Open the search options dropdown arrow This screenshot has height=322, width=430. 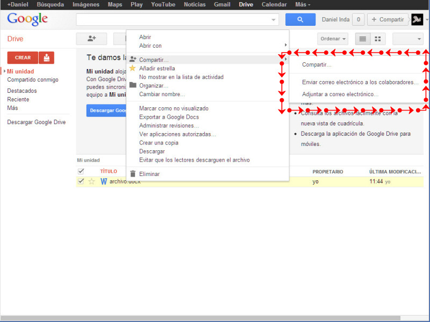[273, 20]
